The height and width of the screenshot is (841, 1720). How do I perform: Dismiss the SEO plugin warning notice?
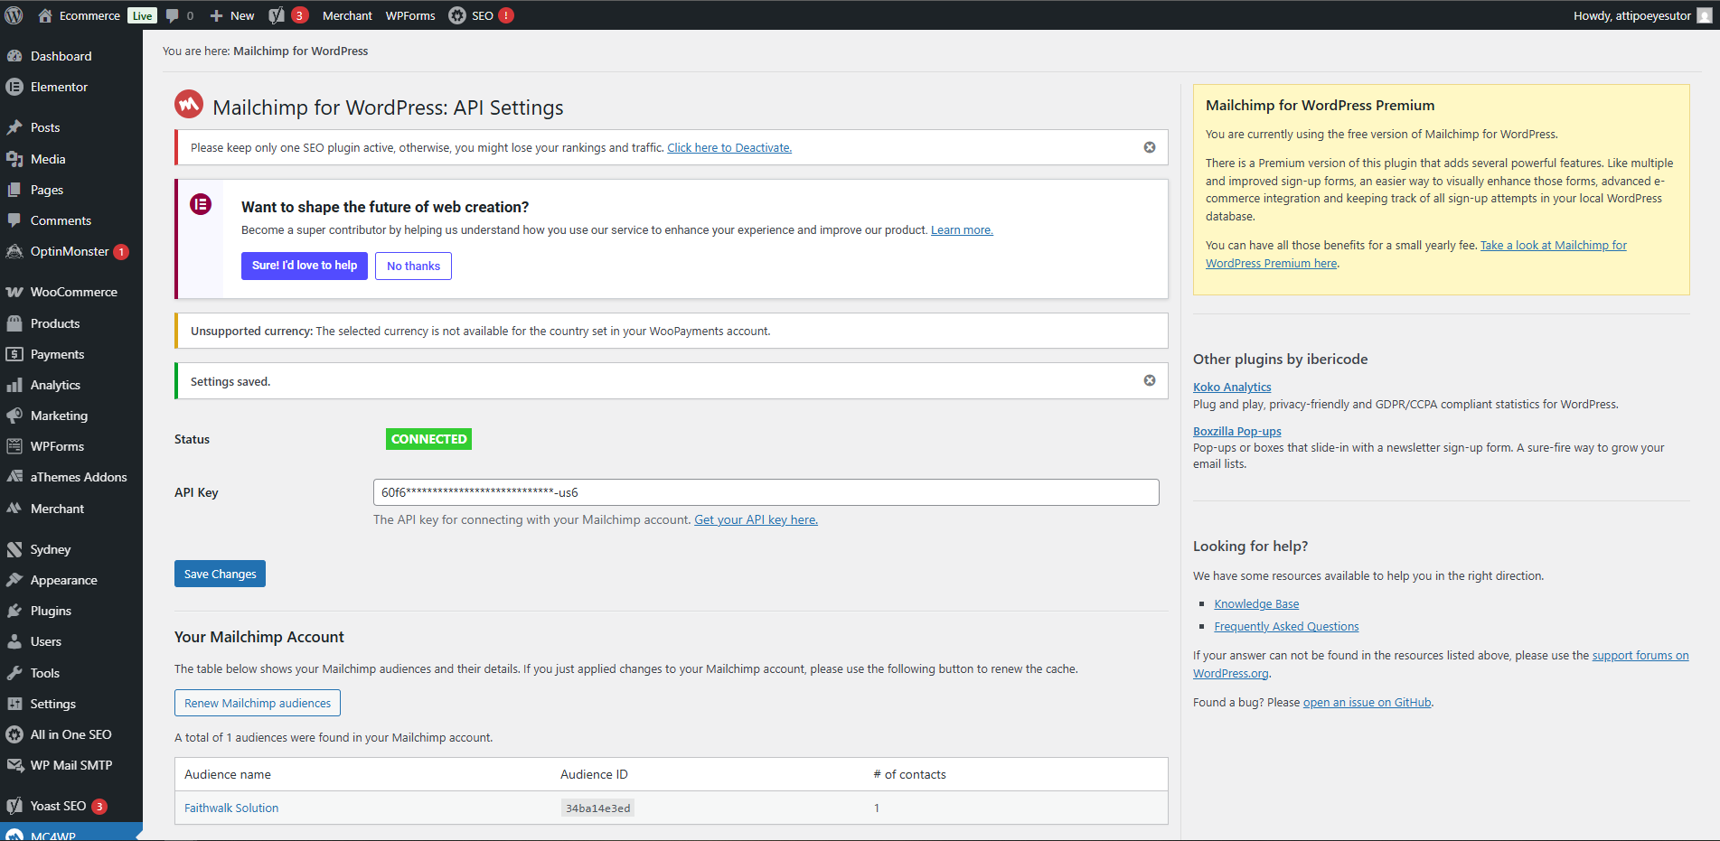[1150, 147]
